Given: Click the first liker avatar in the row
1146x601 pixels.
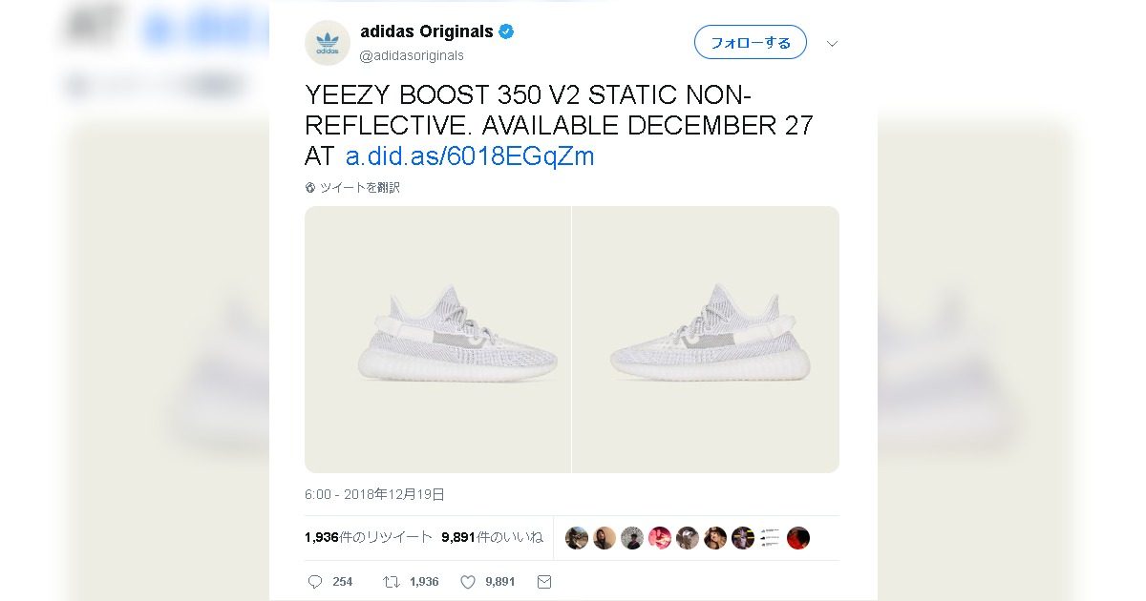Looking at the screenshot, I should pos(576,538).
